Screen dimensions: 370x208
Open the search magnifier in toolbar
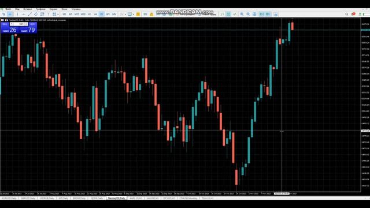click(x=347, y=14)
